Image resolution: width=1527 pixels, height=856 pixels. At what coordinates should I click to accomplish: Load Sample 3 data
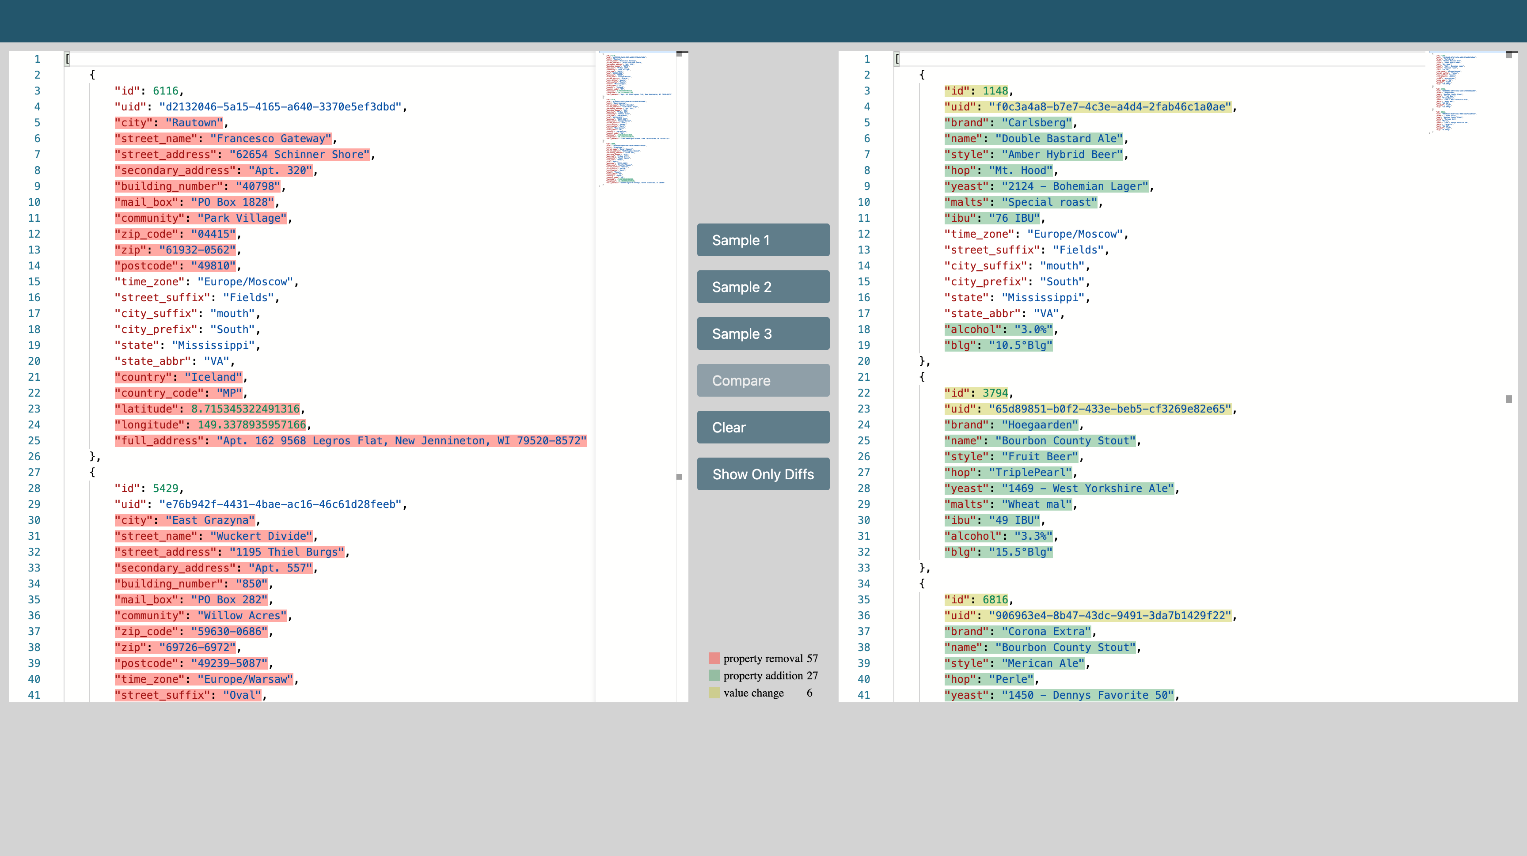click(763, 333)
